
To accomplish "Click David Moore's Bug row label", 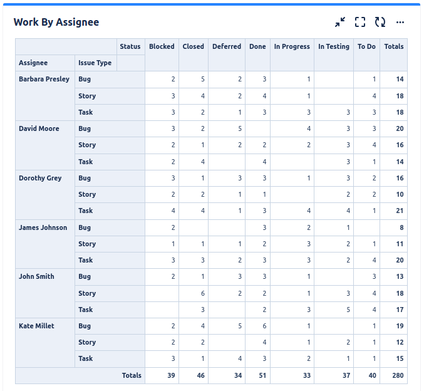I will coord(110,129).
